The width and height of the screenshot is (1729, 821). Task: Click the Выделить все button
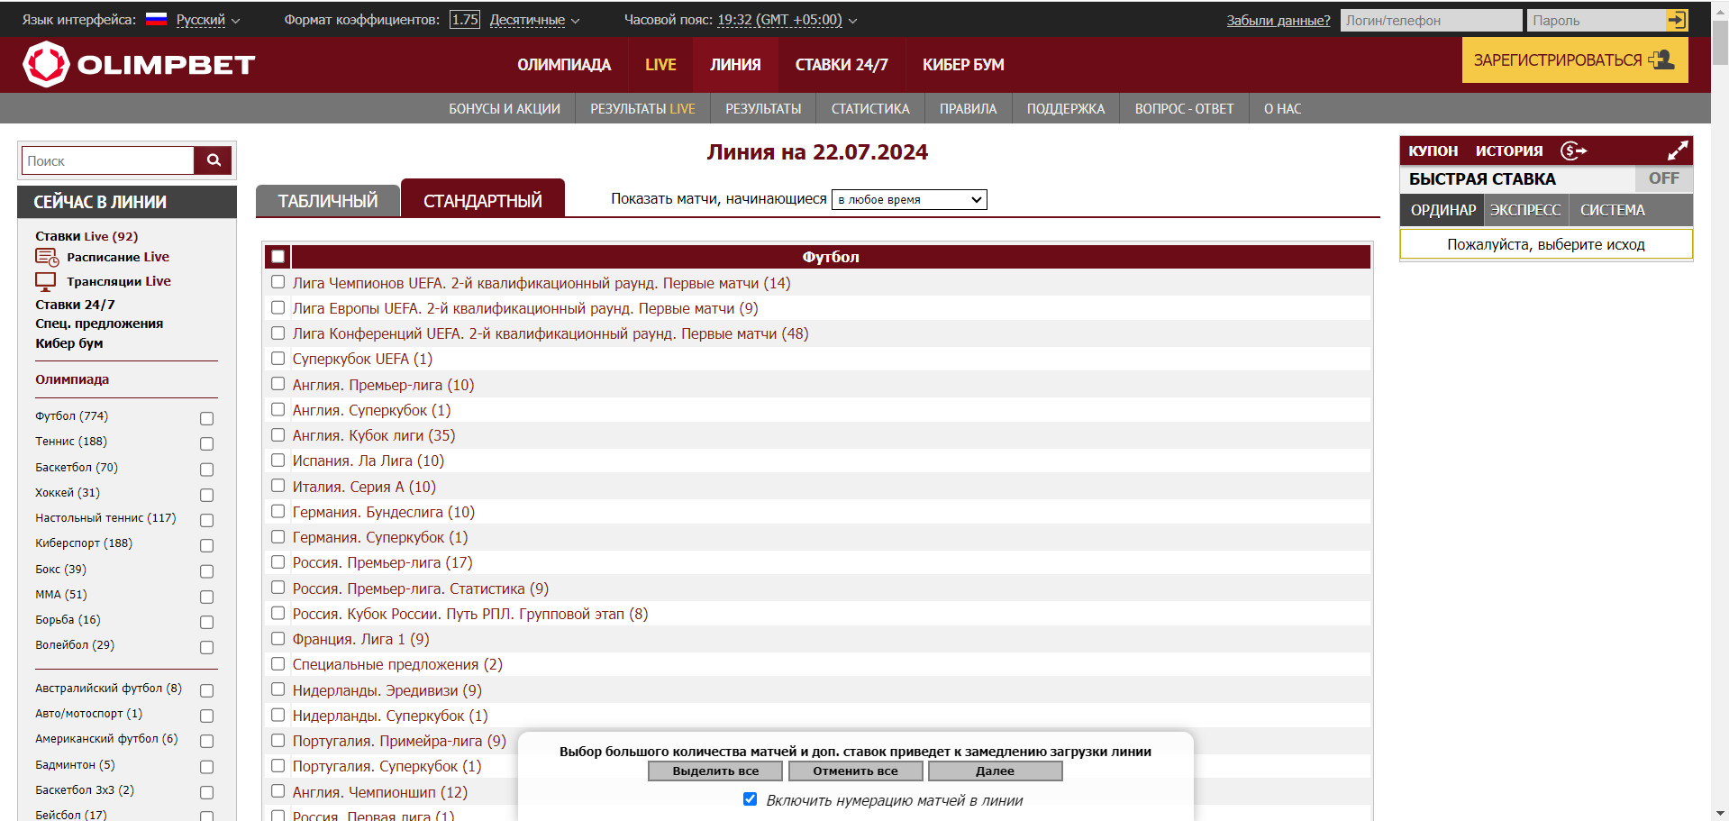715,771
